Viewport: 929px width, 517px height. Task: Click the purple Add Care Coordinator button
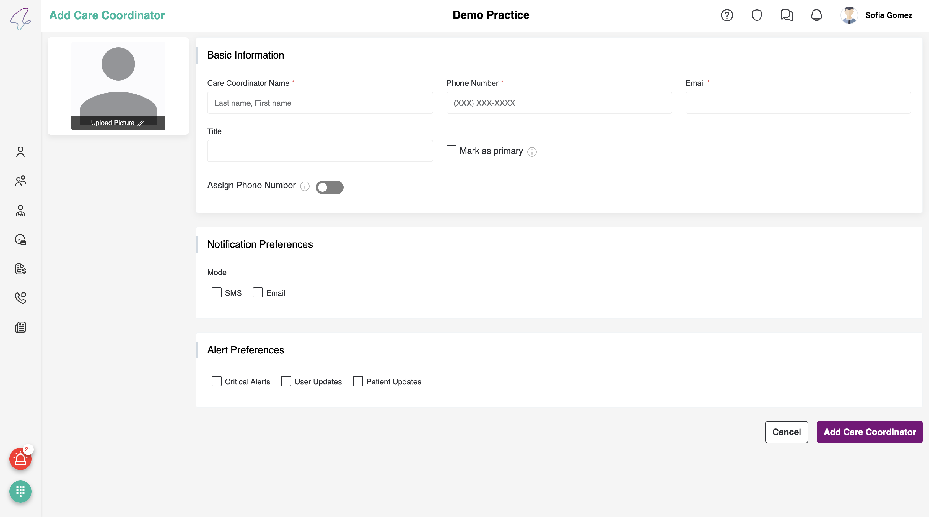click(x=869, y=432)
